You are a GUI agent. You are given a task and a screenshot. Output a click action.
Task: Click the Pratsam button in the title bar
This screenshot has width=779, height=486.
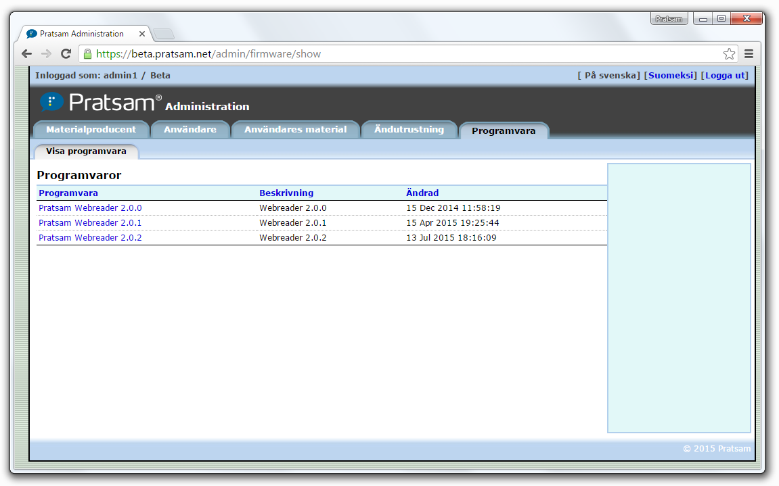coord(669,18)
